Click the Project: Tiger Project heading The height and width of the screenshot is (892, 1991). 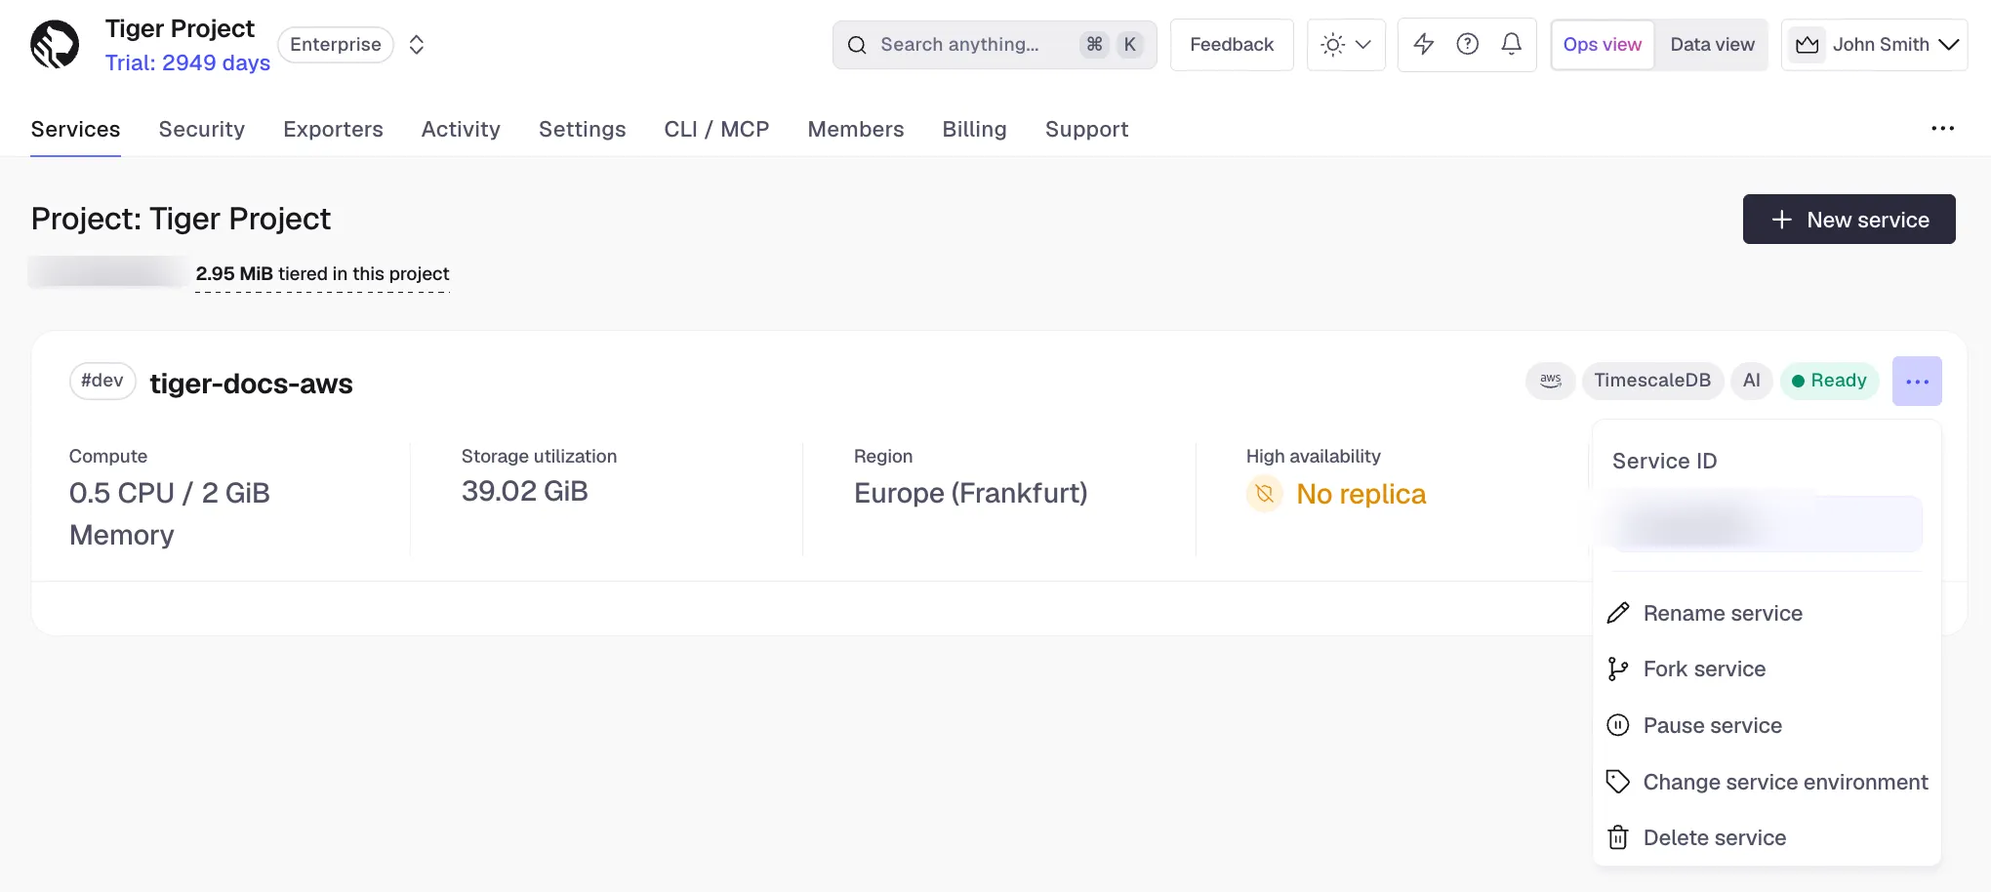click(x=181, y=219)
